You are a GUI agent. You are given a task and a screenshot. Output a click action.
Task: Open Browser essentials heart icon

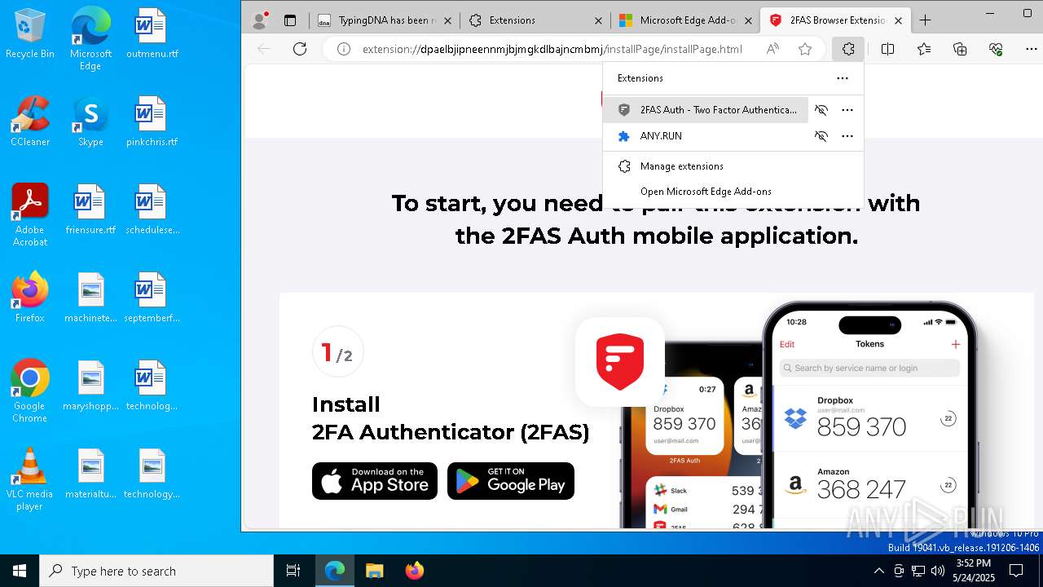(x=996, y=49)
